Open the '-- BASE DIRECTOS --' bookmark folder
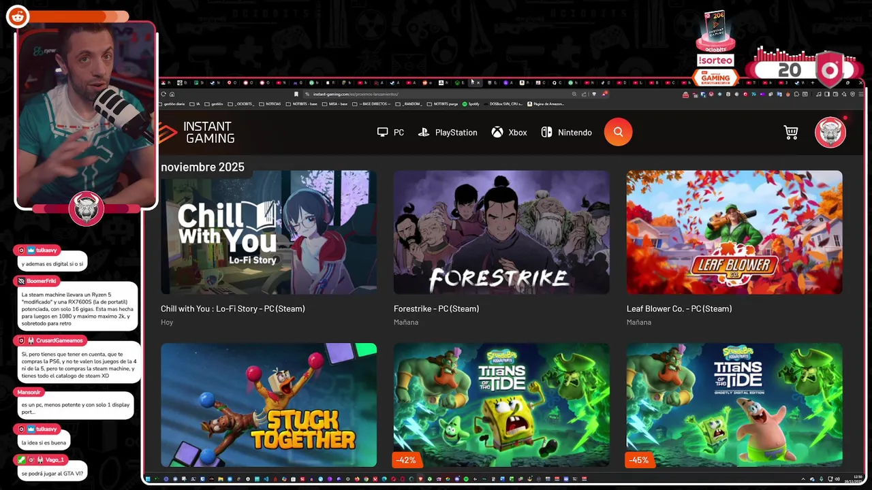 click(371, 104)
